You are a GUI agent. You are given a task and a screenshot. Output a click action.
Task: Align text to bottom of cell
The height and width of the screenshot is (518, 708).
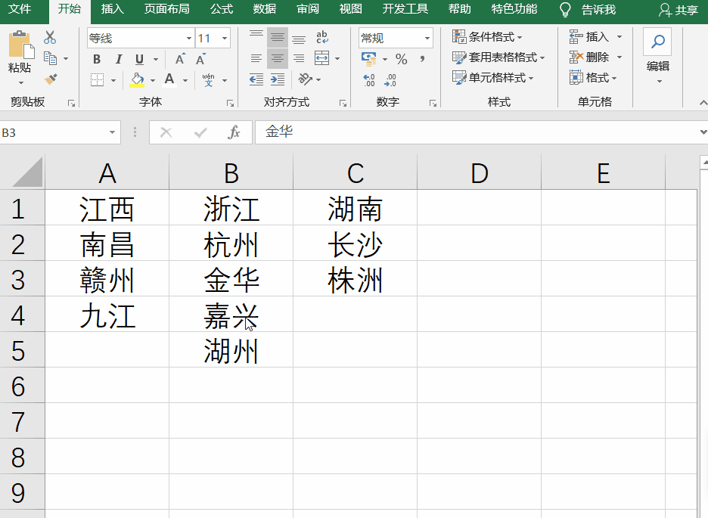[299, 38]
